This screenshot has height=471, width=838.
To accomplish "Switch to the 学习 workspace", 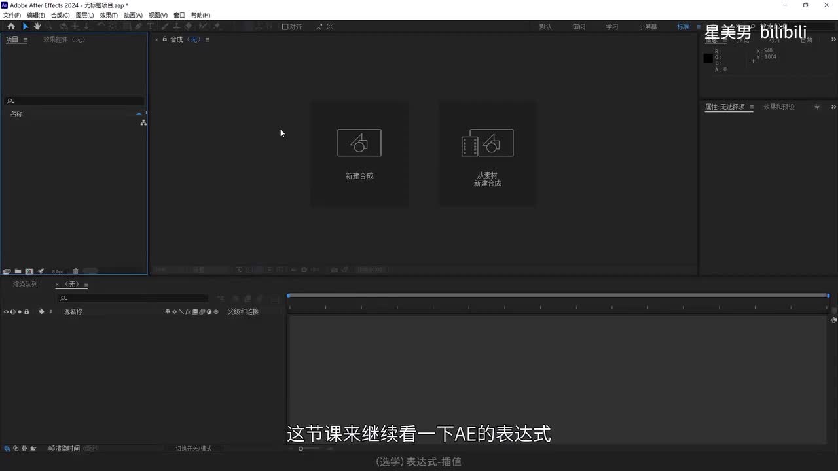I will click(612, 27).
